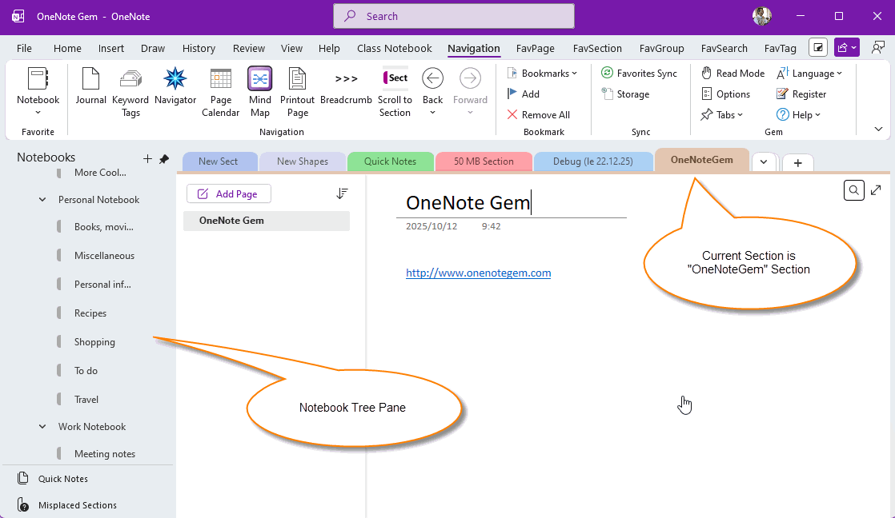895x518 pixels.
Task: Open Gem Options
Action: 725,94
